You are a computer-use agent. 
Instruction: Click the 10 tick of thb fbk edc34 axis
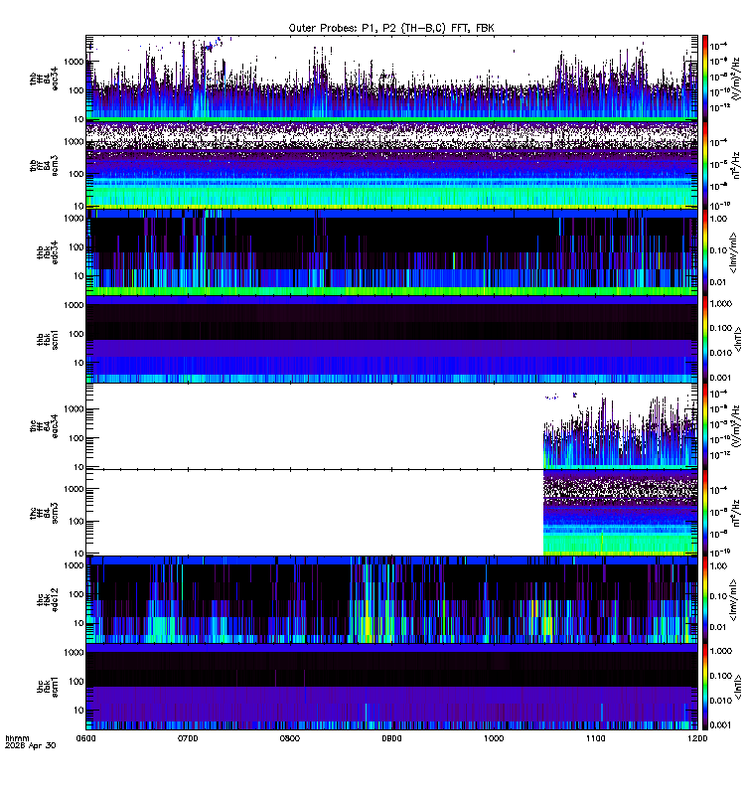[78, 276]
